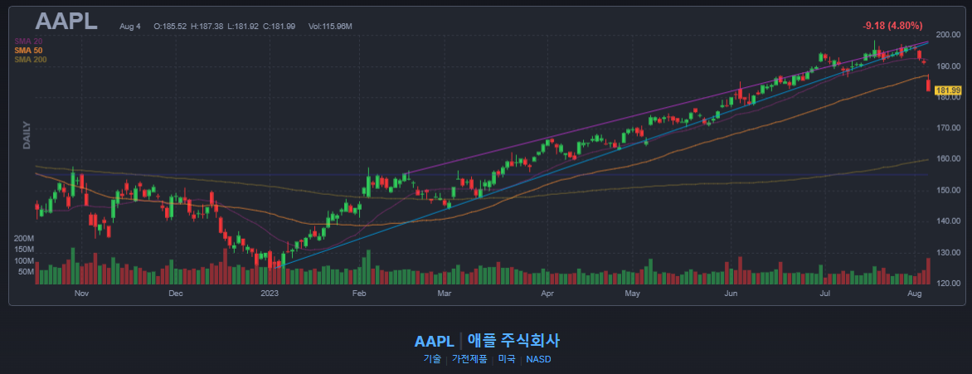This screenshot has width=972, height=374.
Task: Click the tallest red volume bar in August
Action: [x=928, y=271]
